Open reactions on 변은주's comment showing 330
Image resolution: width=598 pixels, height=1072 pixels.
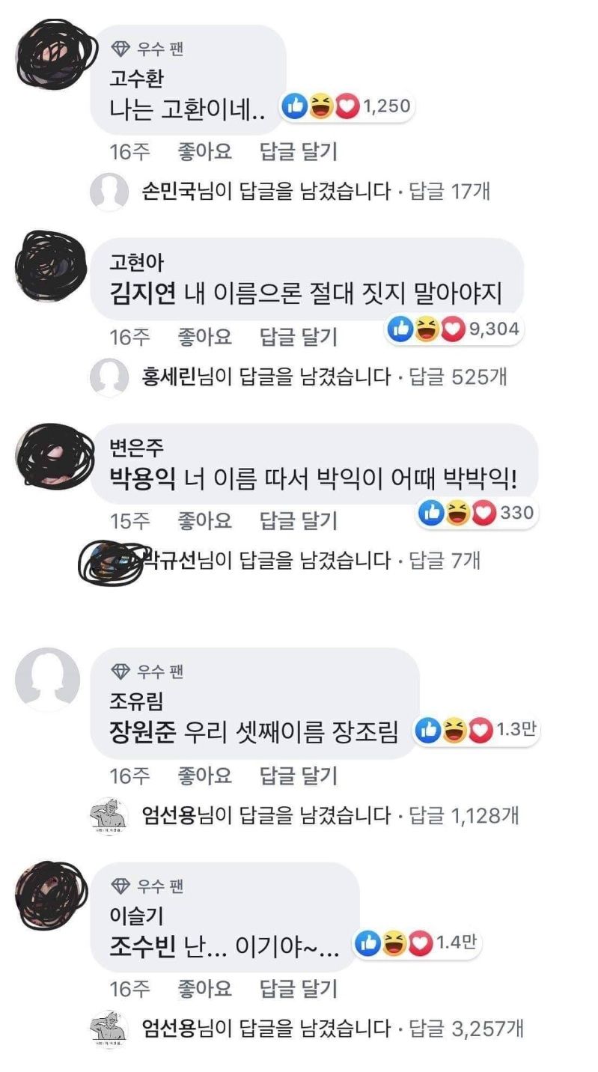point(477,512)
